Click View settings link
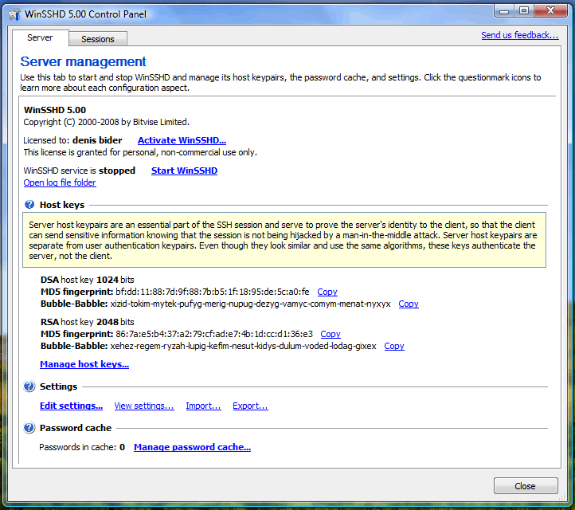 coord(143,406)
